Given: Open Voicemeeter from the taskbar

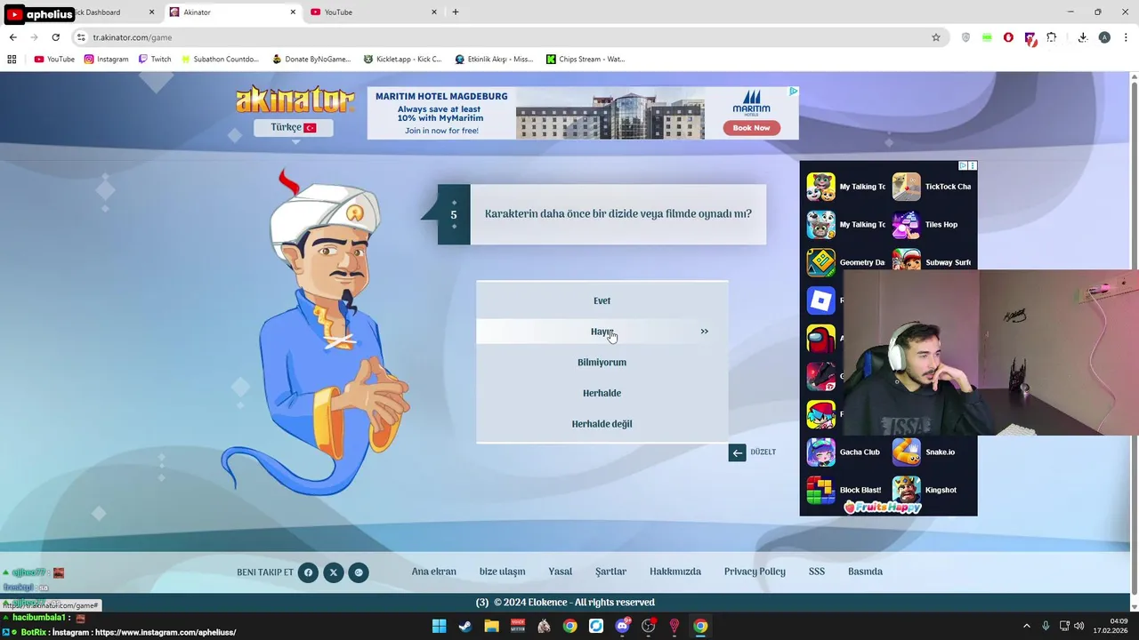Looking at the screenshot, I should click(x=518, y=626).
